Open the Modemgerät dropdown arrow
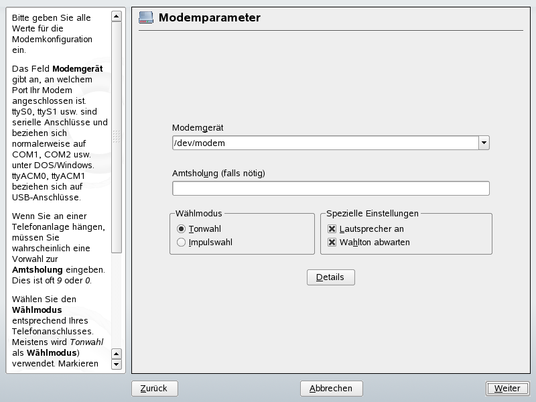Viewport: 536px width, 402px height. coord(484,143)
